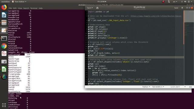
Task: Open the document viewer dock icon
Action: (4, 54)
